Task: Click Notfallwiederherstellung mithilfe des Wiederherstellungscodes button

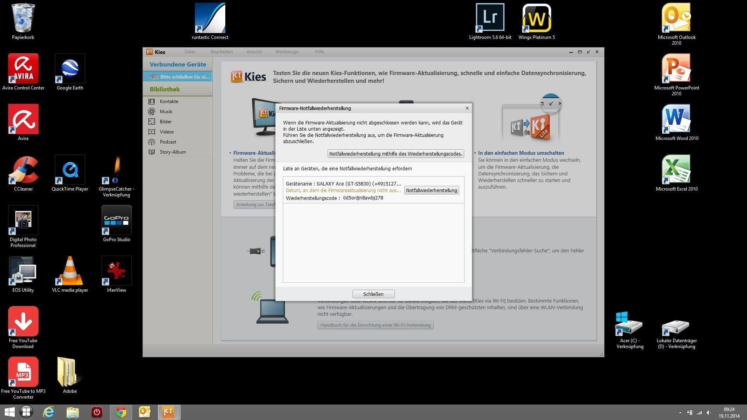Action: click(x=396, y=154)
